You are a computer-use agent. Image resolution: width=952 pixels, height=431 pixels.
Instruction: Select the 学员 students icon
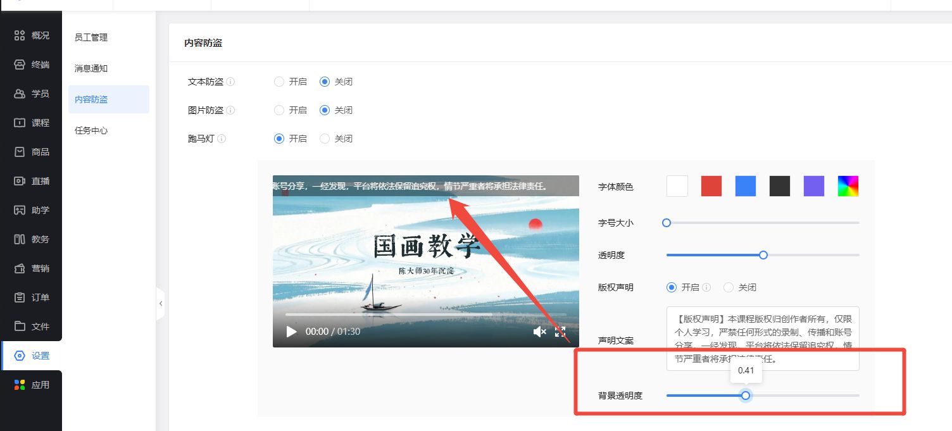pyautogui.click(x=20, y=94)
